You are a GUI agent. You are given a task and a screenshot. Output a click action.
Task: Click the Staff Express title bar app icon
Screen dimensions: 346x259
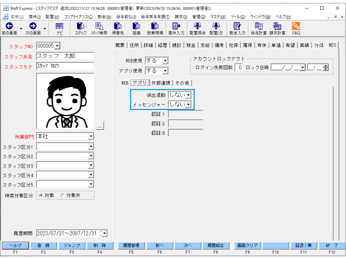[5, 8]
